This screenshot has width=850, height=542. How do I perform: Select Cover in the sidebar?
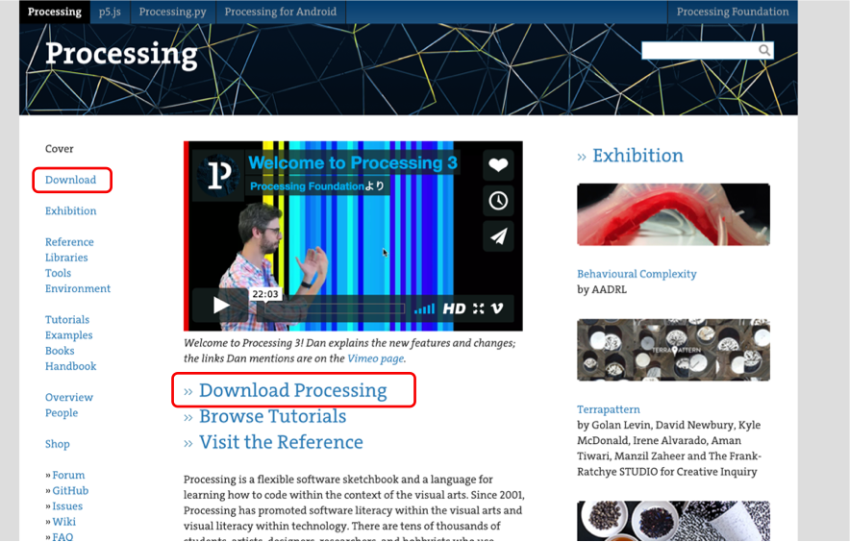point(59,149)
